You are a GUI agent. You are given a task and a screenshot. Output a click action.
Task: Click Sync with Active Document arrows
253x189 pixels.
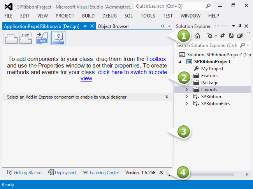click(x=223, y=36)
